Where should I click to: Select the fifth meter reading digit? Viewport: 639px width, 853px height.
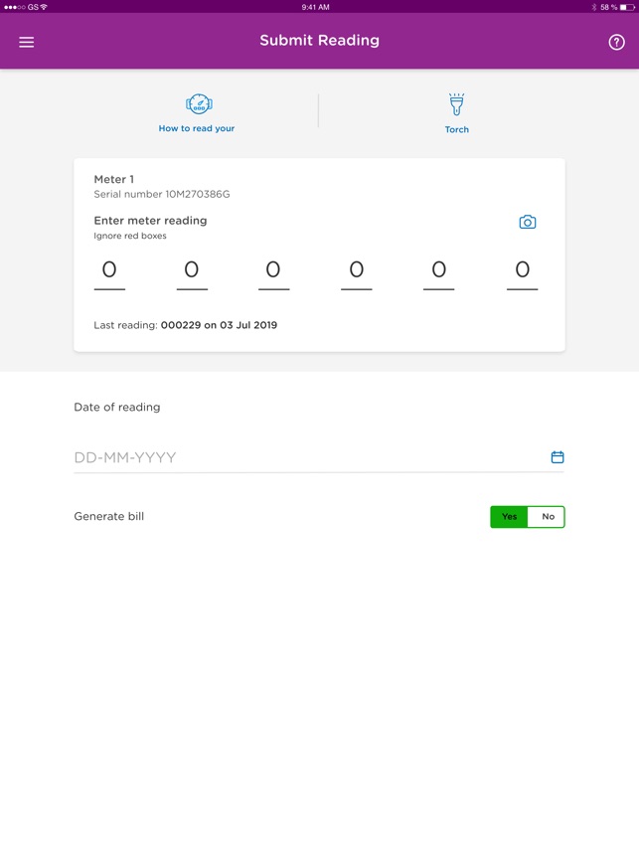[438, 270]
